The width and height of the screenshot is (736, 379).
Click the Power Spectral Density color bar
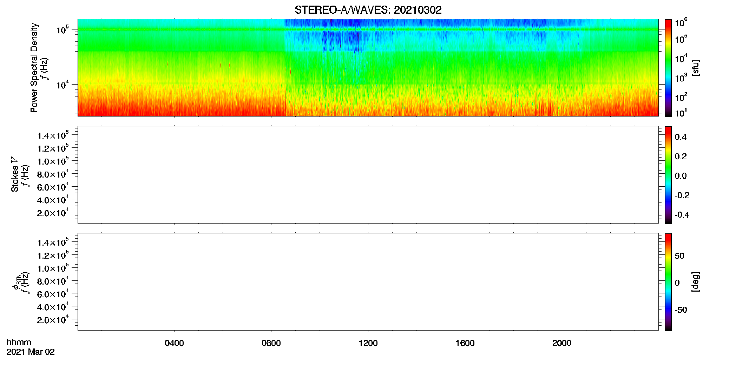pos(668,68)
